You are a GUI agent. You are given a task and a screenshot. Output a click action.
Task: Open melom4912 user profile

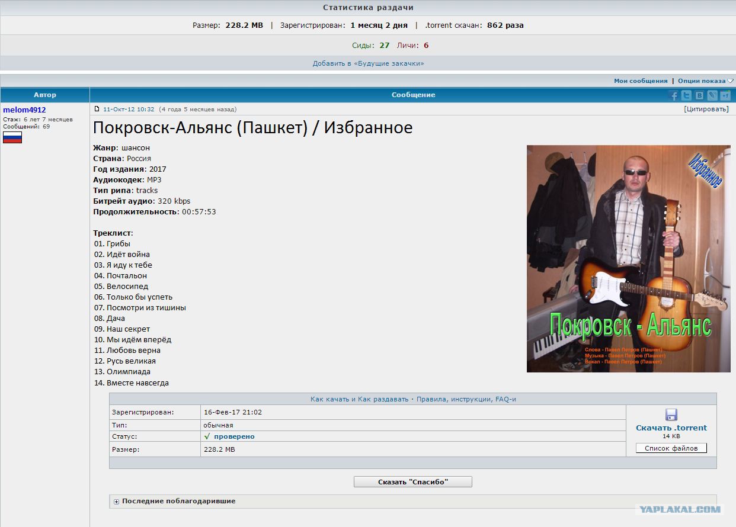tap(24, 110)
